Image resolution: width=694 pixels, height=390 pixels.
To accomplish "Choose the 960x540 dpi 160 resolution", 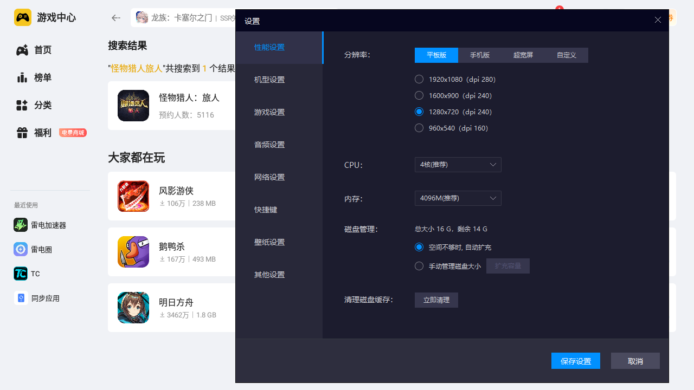I will tap(419, 128).
